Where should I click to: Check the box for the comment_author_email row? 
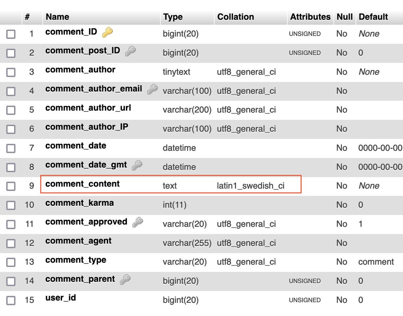click(x=11, y=91)
